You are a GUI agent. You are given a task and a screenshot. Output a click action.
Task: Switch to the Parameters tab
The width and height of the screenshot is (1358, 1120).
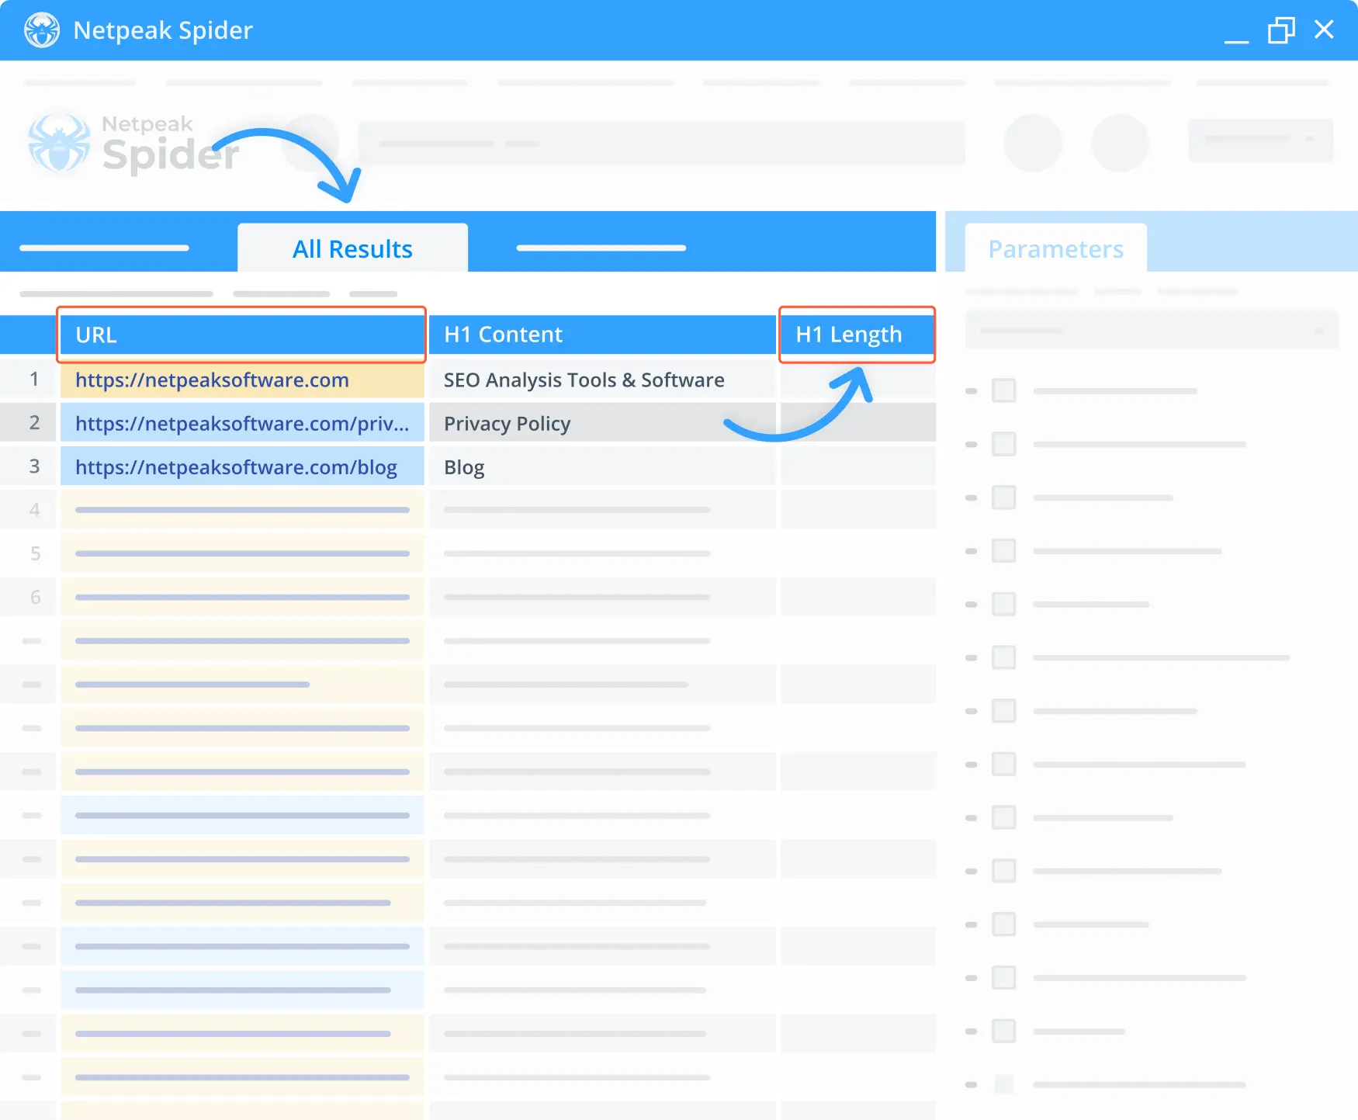coord(1055,248)
